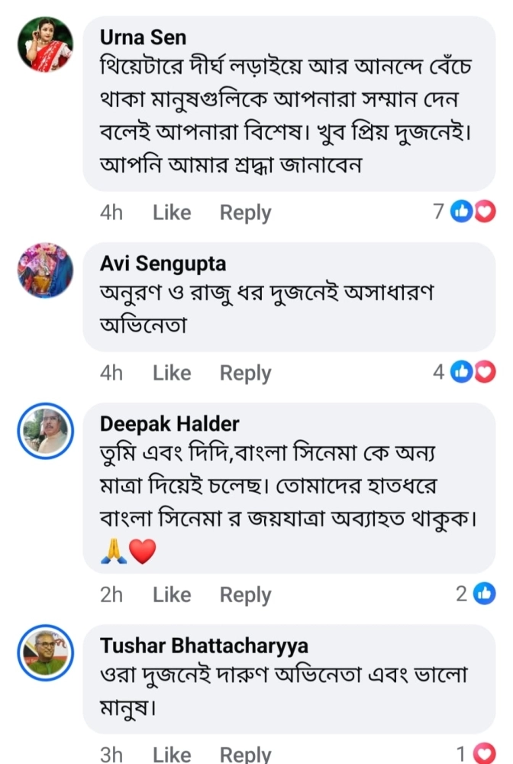Reply to Urna Sen's comment
Image resolution: width=513 pixels, height=764 pixels.
point(245,212)
